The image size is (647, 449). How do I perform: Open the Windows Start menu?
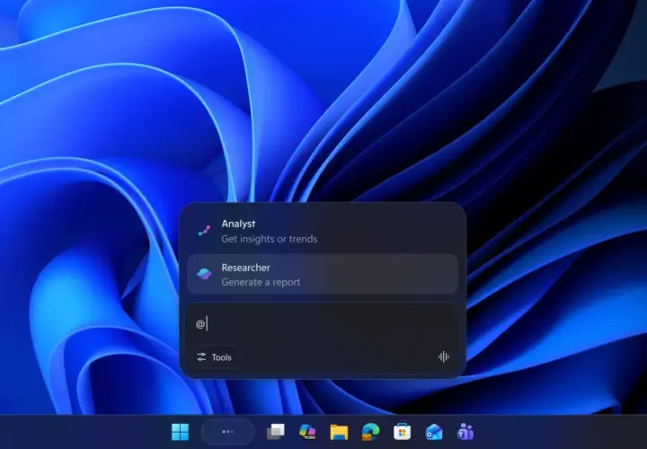[x=180, y=432]
